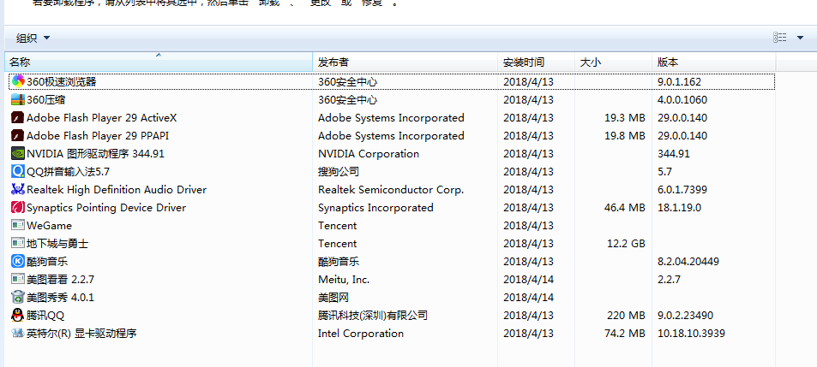Open the 组织 dropdown menu
The image size is (817, 367).
[33, 38]
